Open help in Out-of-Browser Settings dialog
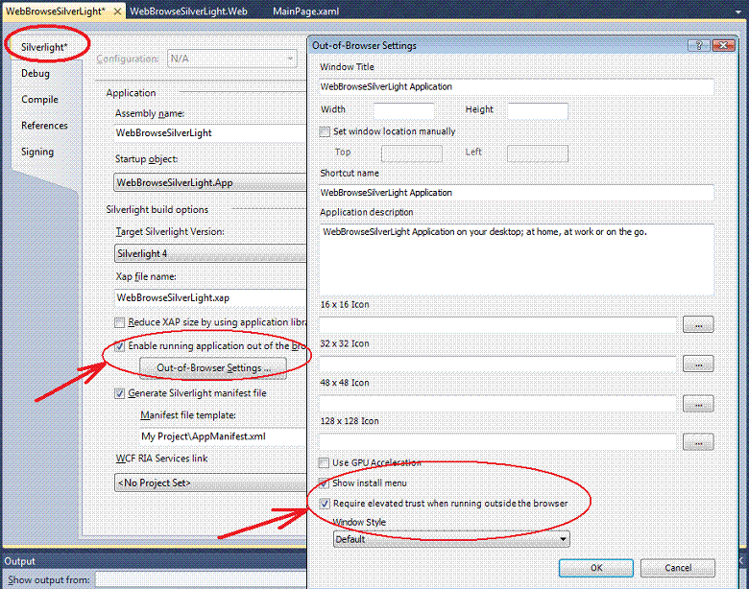 699,45
